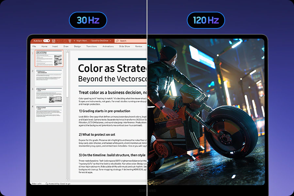Click the 120Hz badge
294x196 pixels.
(206, 20)
